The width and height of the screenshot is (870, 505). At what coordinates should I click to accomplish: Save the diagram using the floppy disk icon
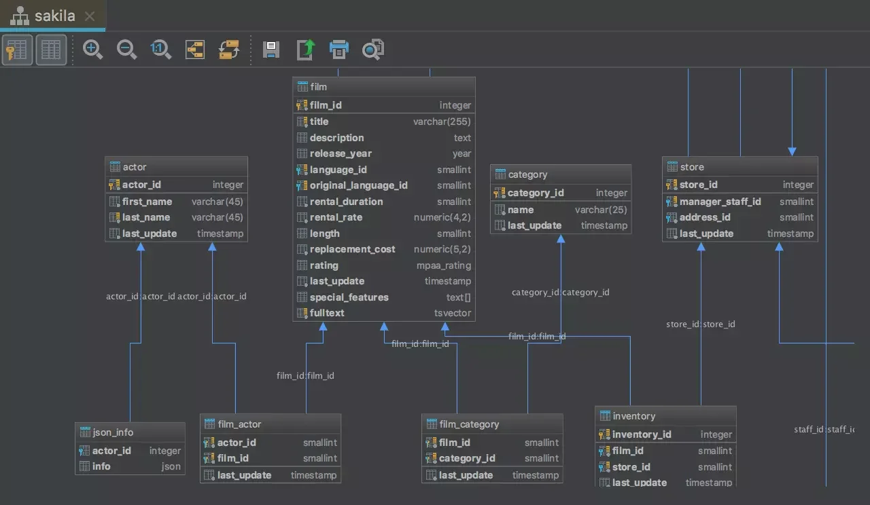[x=271, y=50]
